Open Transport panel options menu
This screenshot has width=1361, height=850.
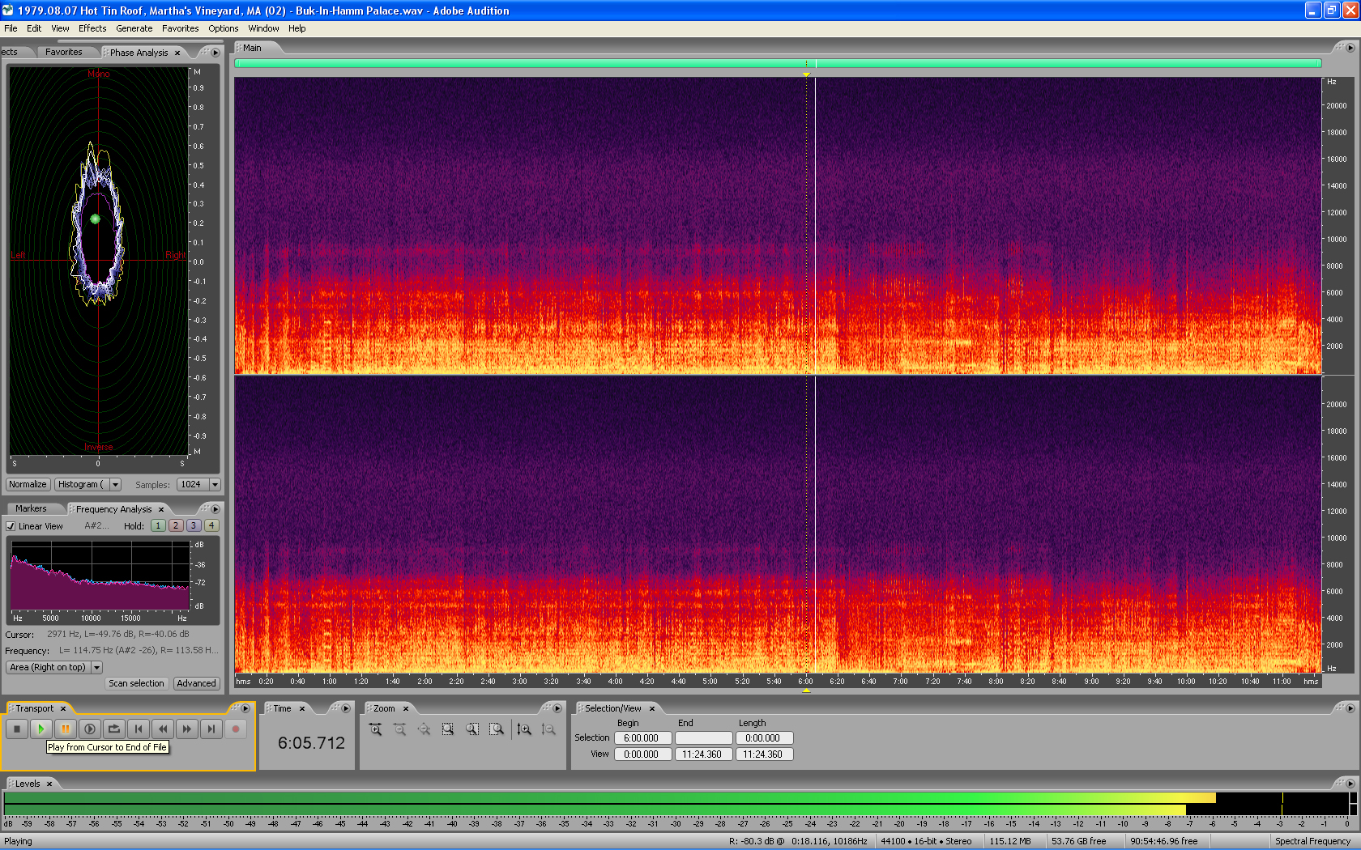[x=245, y=708]
